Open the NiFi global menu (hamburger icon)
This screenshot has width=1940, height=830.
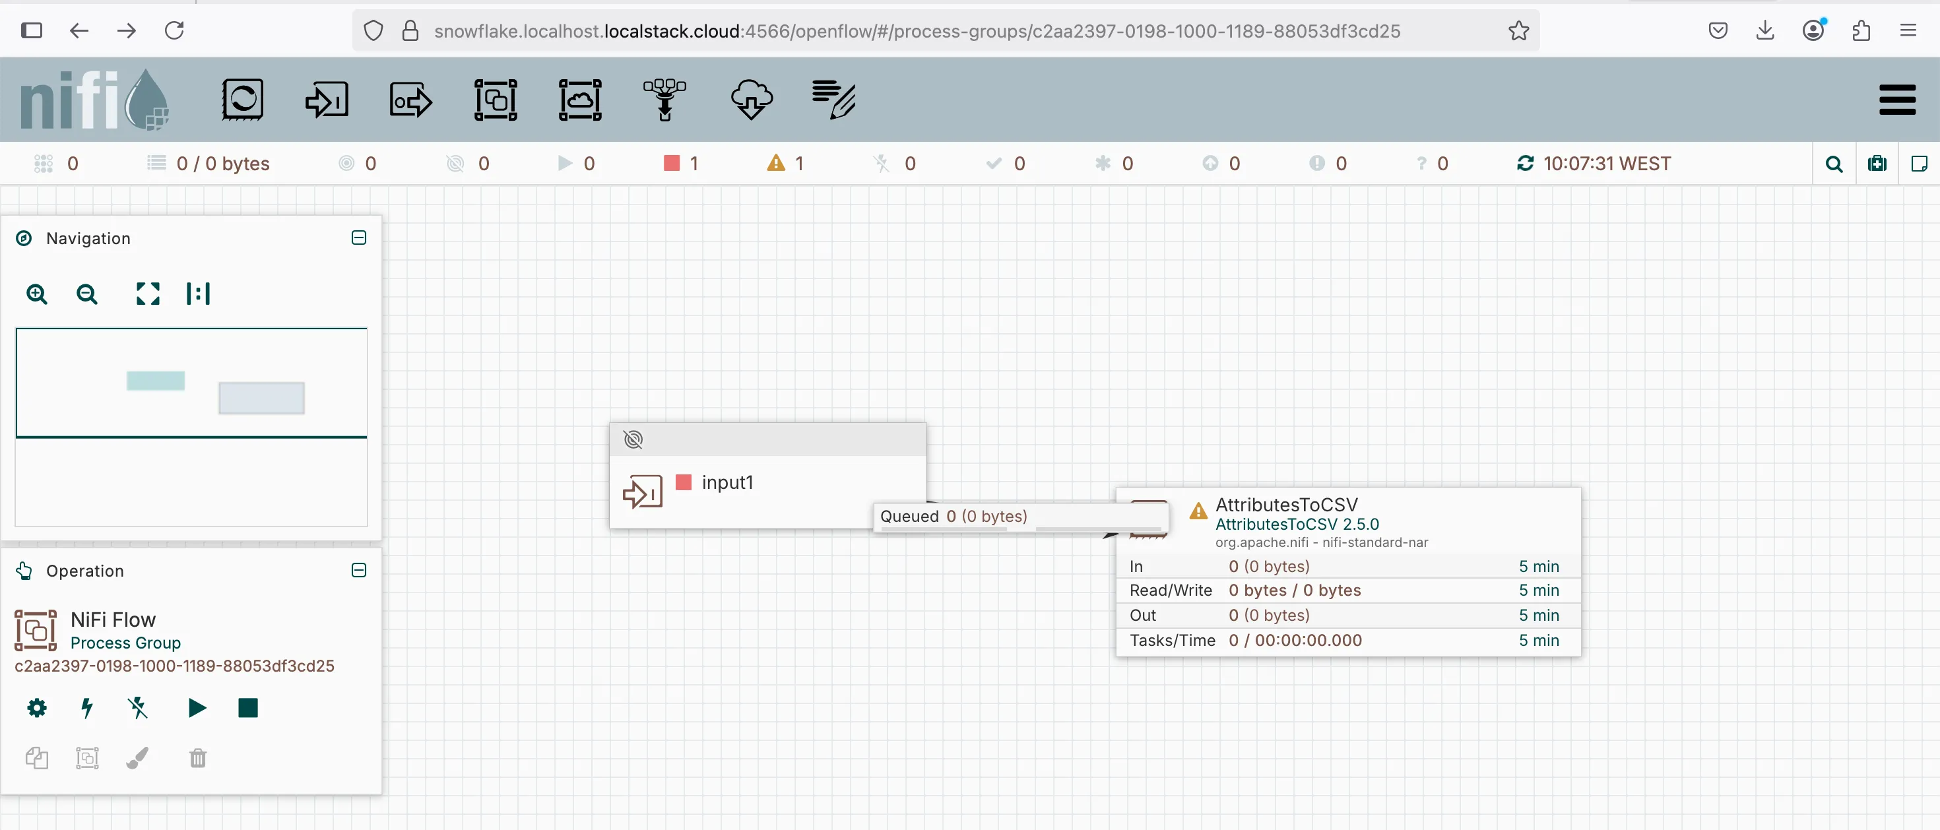tap(1897, 99)
